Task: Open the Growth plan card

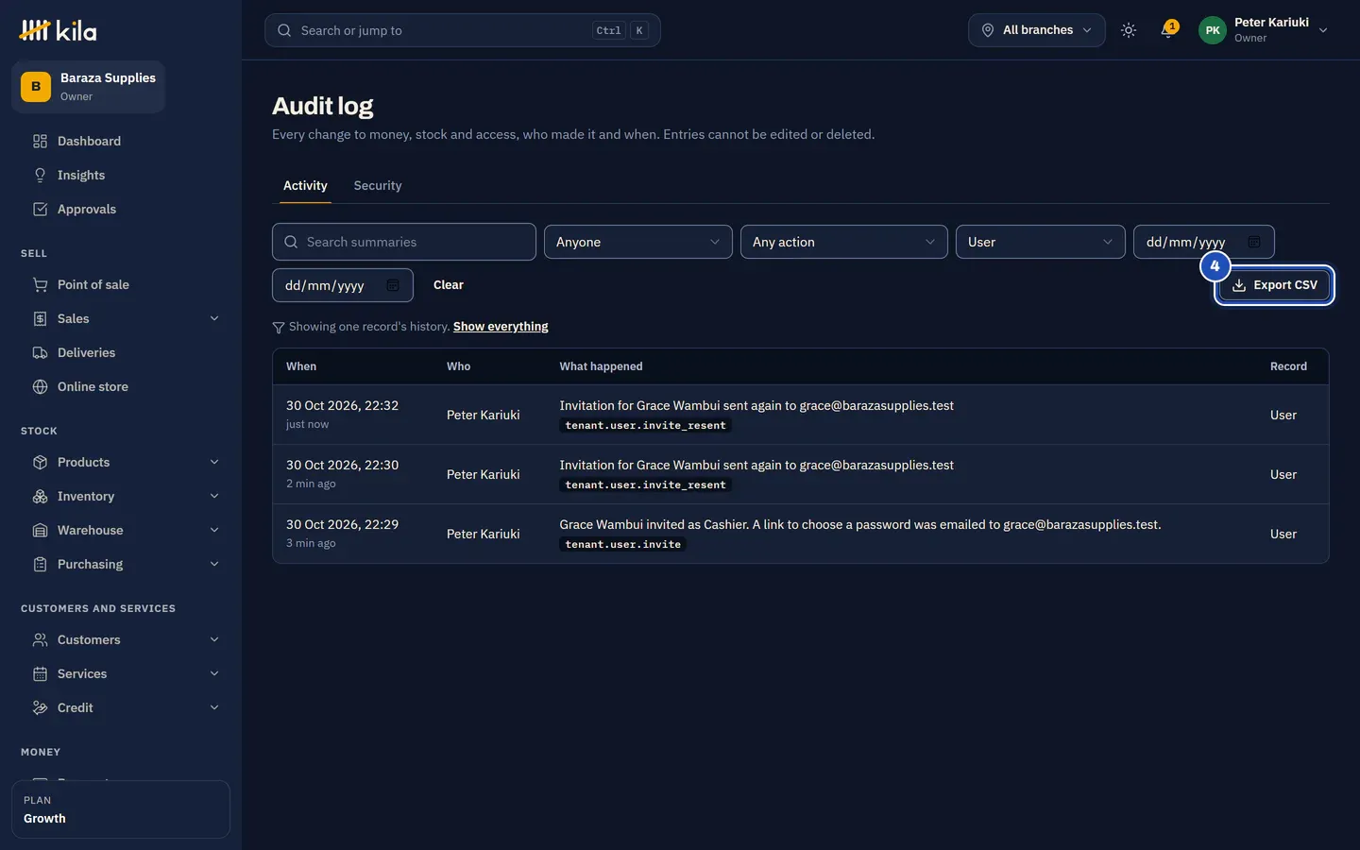Action: coord(121,809)
